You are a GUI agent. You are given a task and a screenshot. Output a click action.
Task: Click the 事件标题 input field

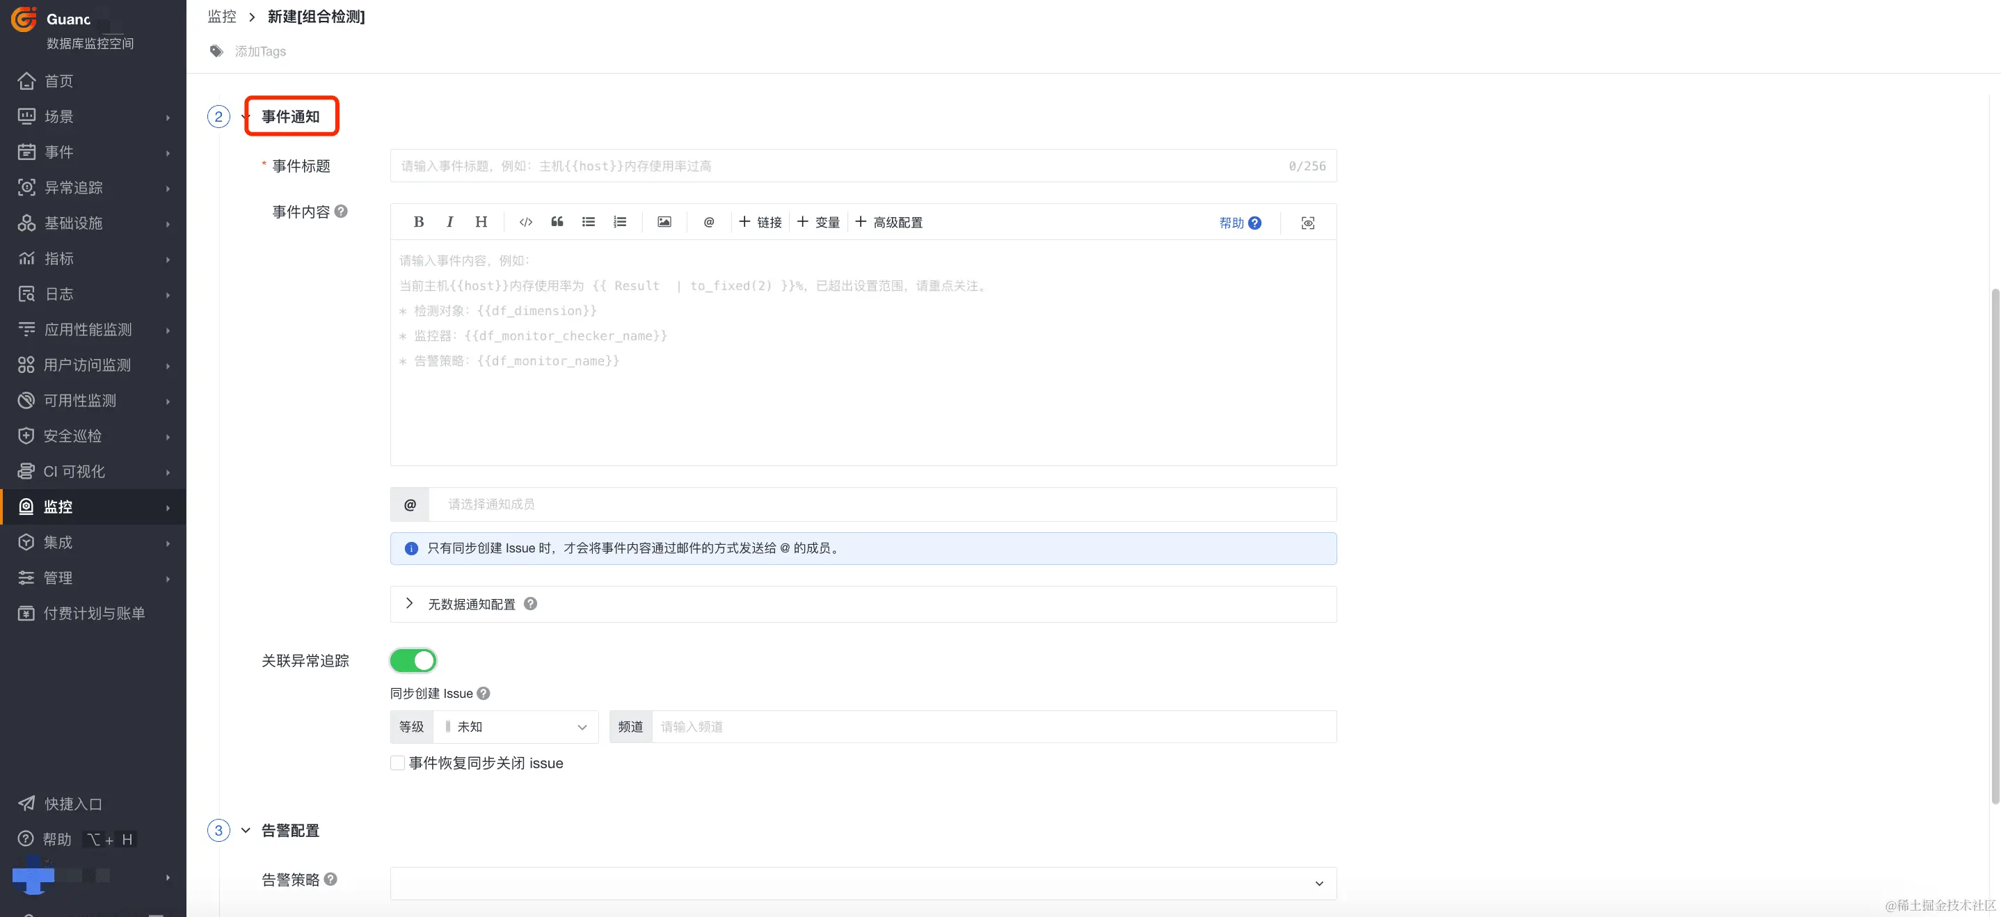coord(839,166)
